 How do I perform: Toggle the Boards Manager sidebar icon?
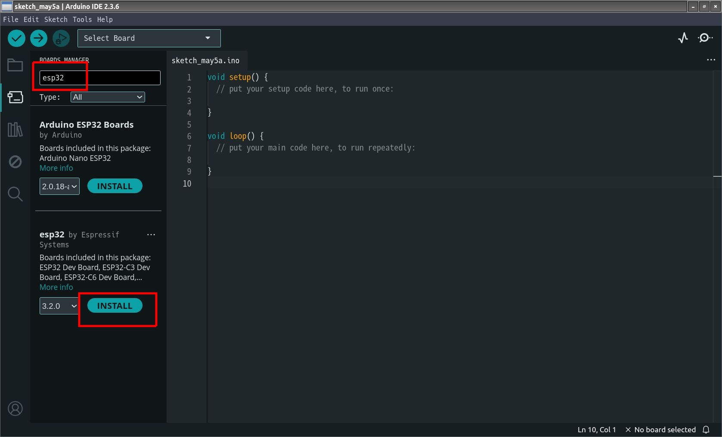pyautogui.click(x=15, y=97)
